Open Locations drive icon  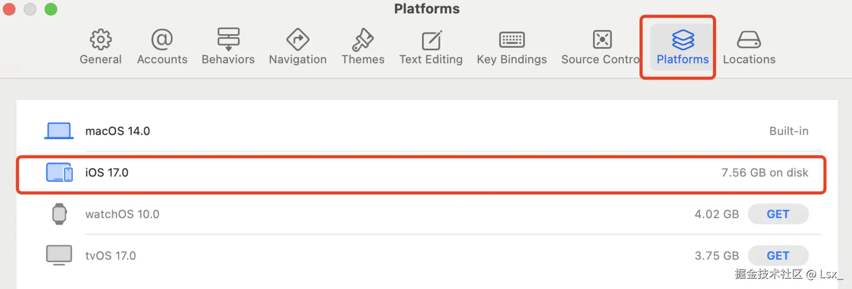(748, 40)
